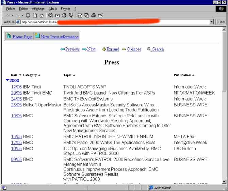Sort by Publication column arrow
The width and height of the screenshot is (228, 191).
(193, 75)
